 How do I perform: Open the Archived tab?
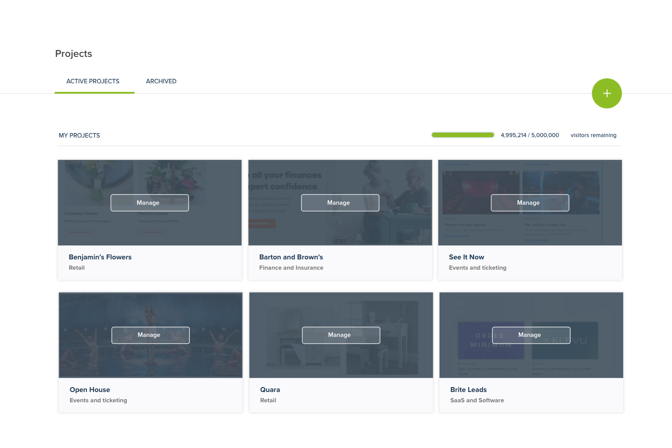pyautogui.click(x=161, y=82)
